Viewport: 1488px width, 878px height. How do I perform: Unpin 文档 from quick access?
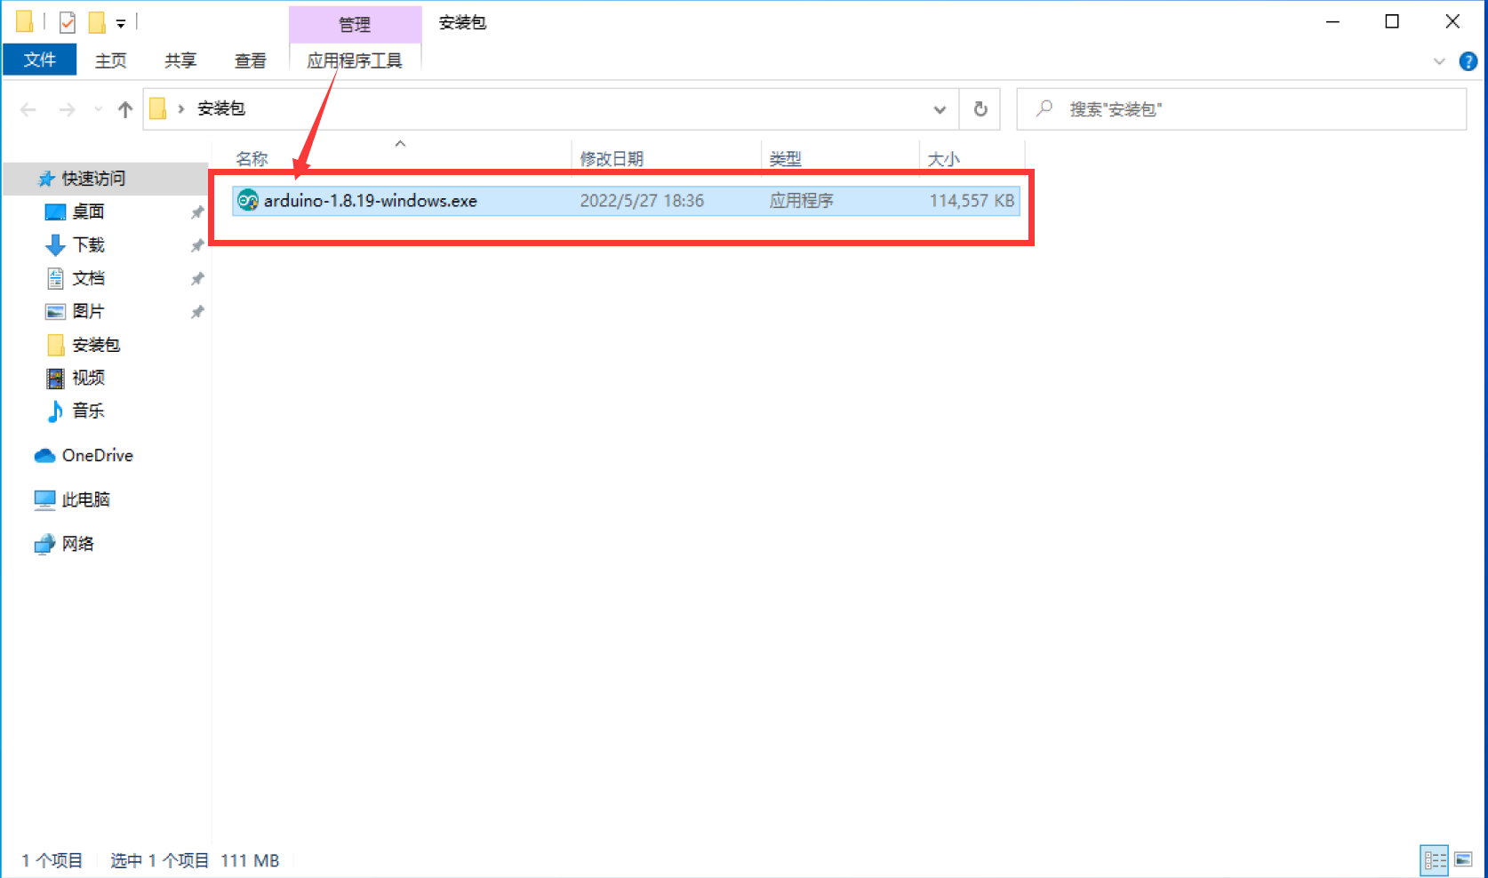pyautogui.click(x=196, y=277)
